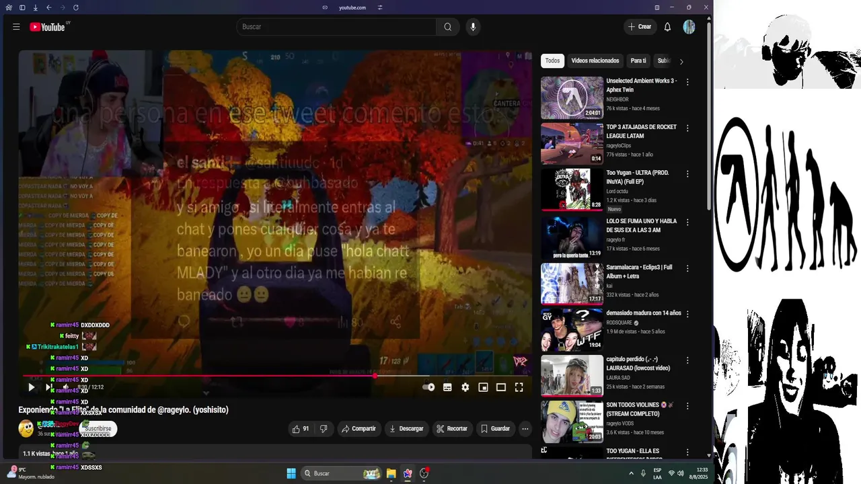Open more actions ellipsis below video

[525, 429]
